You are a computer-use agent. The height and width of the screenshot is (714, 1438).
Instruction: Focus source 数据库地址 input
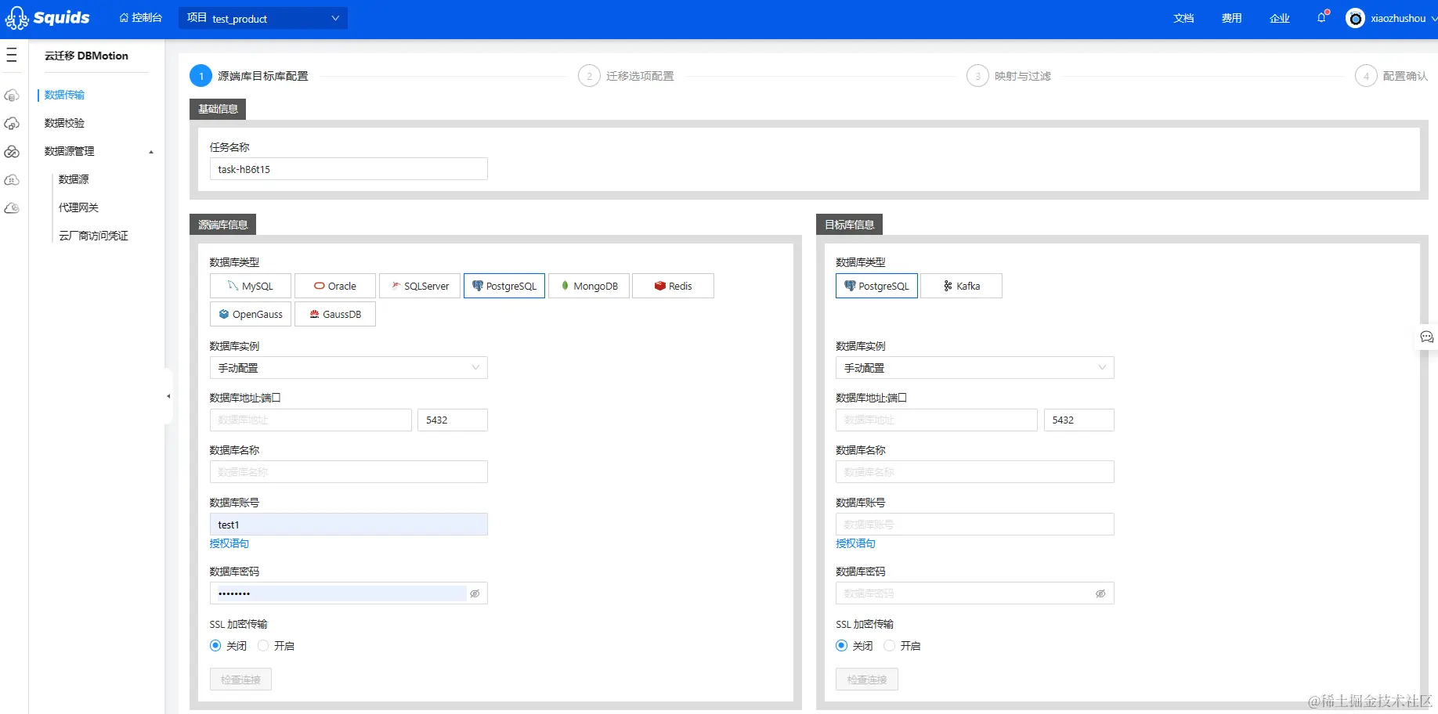click(x=311, y=420)
